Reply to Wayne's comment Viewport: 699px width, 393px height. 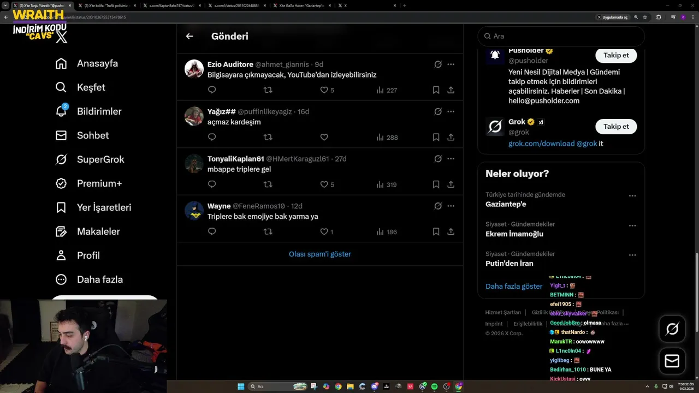[x=212, y=232]
